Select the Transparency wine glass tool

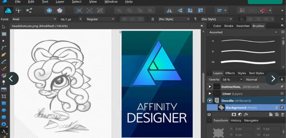tap(4, 83)
